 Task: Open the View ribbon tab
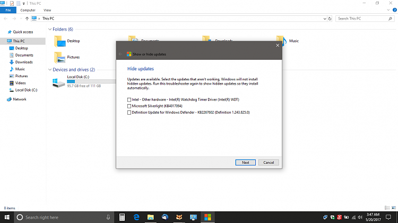tap(47, 10)
